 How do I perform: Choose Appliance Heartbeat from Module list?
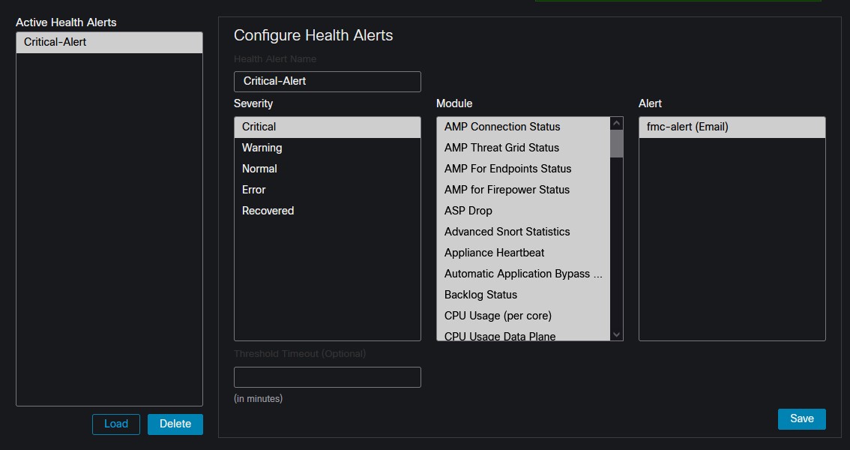tap(523, 253)
